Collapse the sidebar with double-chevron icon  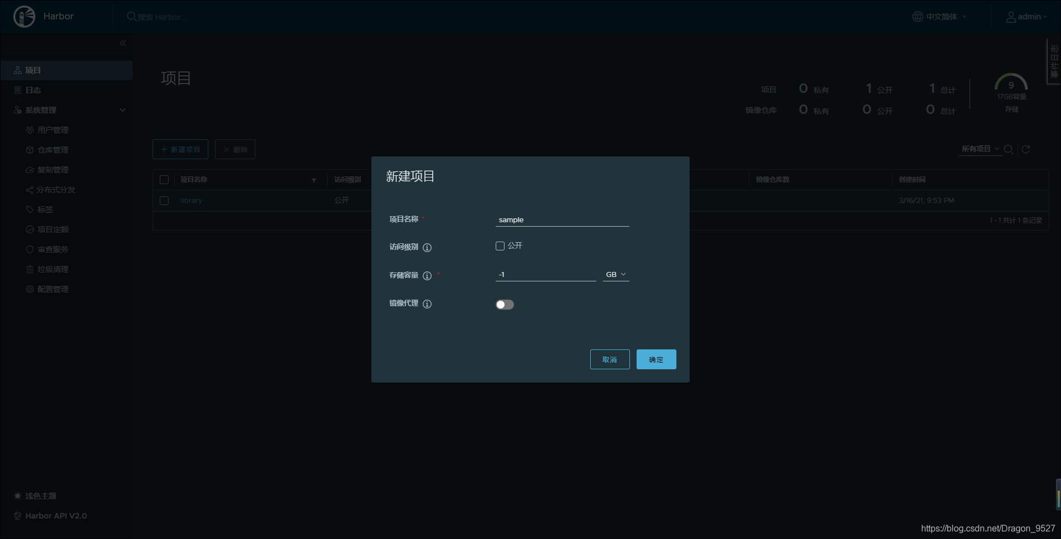[x=123, y=43]
